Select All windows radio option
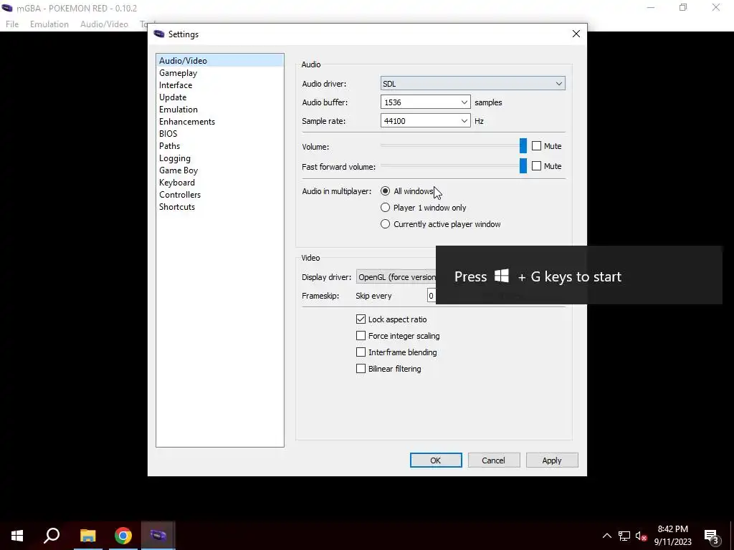Image resolution: width=734 pixels, height=550 pixels. 385,190
